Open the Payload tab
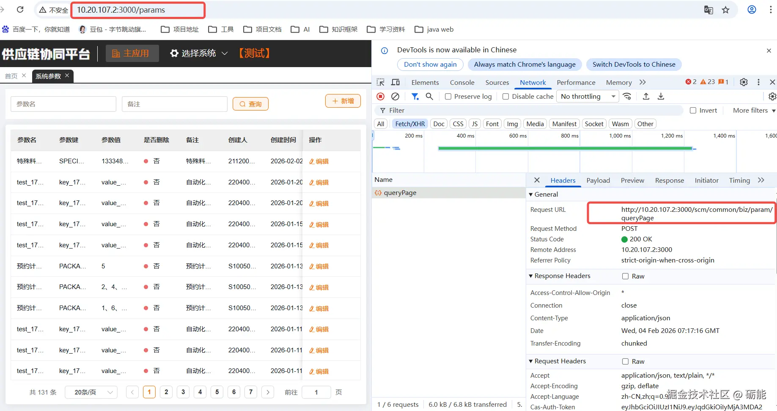The height and width of the screenshot is (411, 777). pos(598,181)
